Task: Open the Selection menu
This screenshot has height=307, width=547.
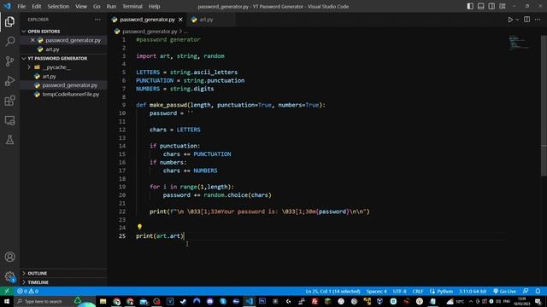Action: tap(58, 6)
